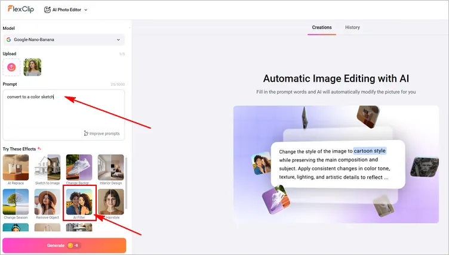Click the Improve prompts button
Screen dimensions: 449x255
pyautogui.click(x=103, y=133)
